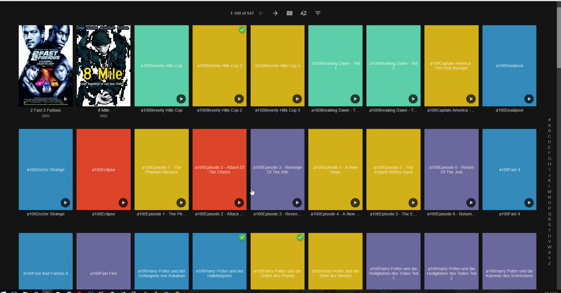Open the A-Z sort options

[x=304, y=13]
